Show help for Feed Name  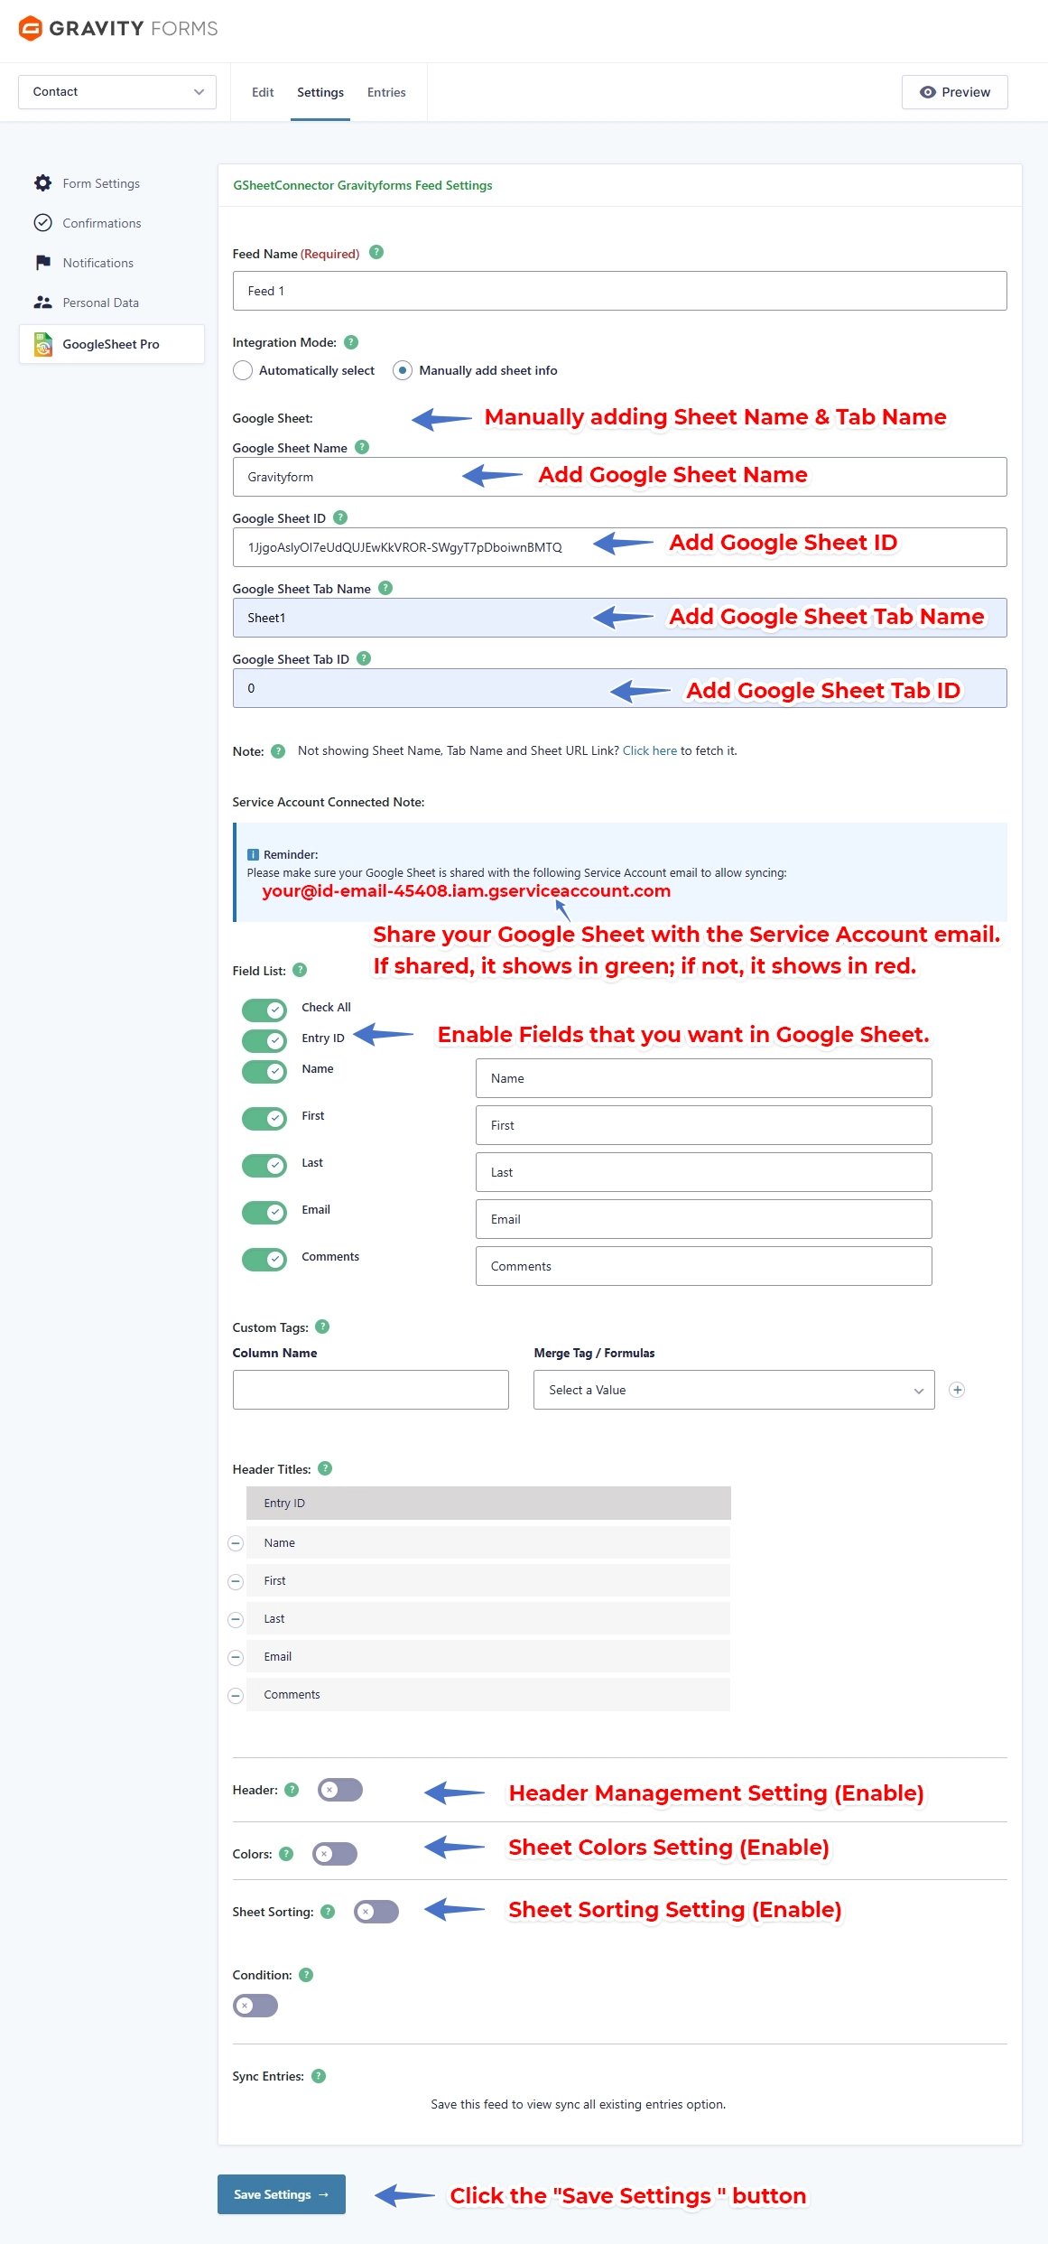click(x=376, y=253)
